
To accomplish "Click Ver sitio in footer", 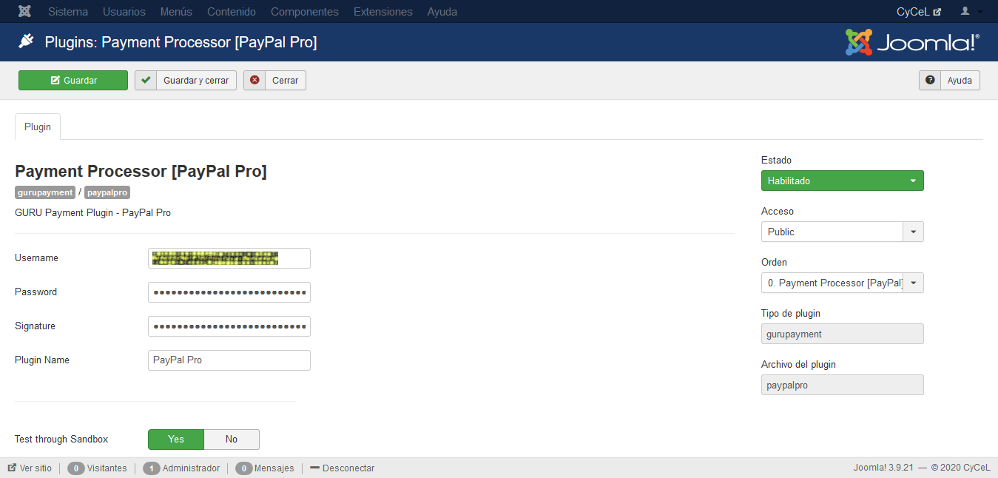I will pos(30,468).
